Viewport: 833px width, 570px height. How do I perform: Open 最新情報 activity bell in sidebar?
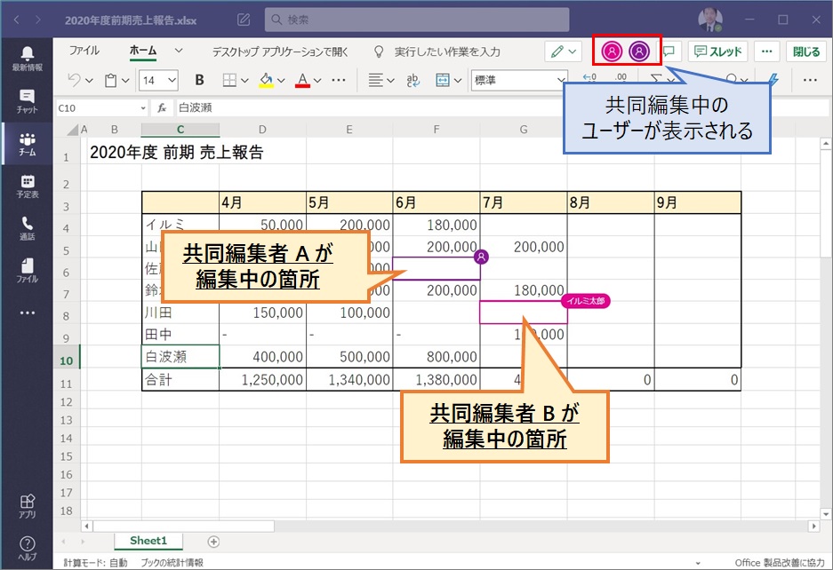[x=27, y=58]
